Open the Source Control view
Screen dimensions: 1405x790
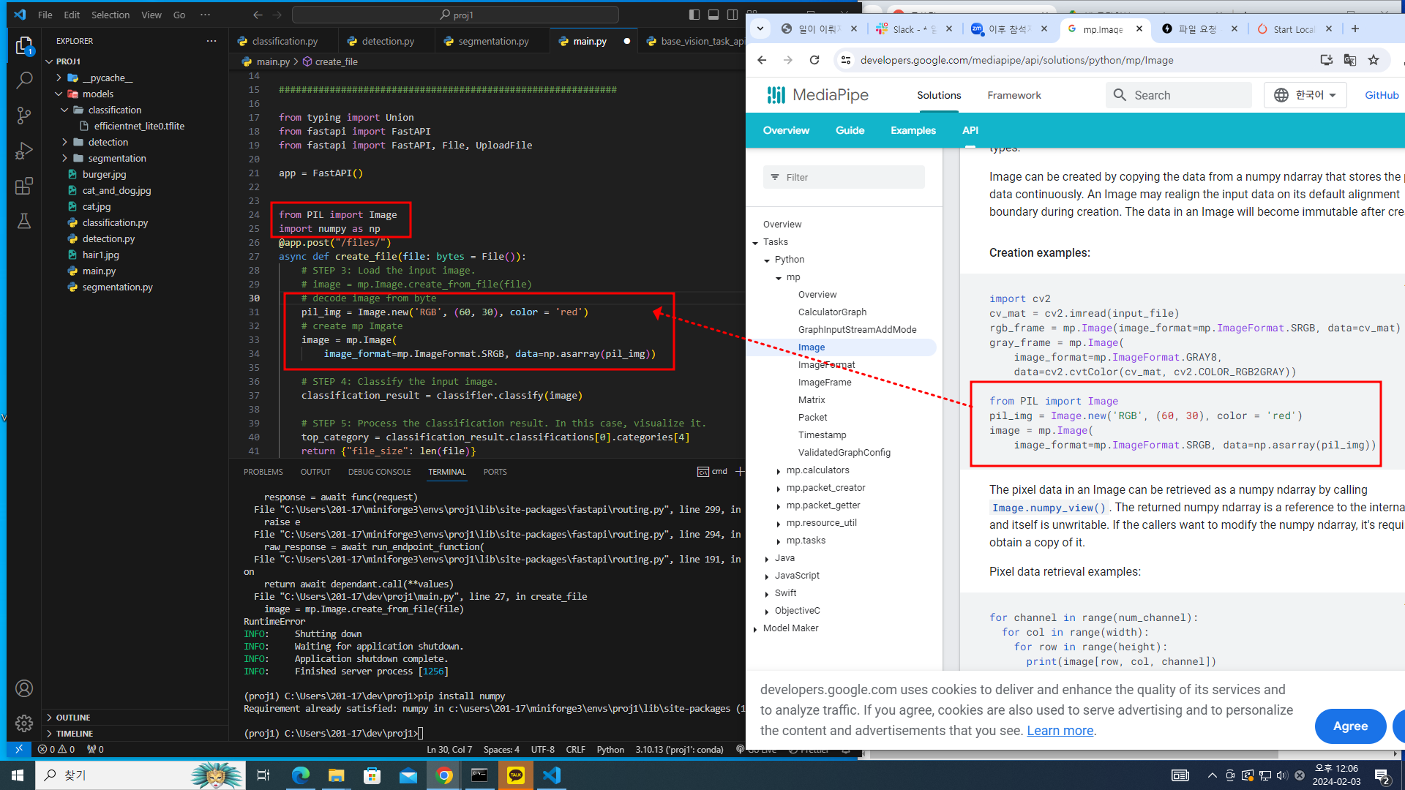[24, 115]
